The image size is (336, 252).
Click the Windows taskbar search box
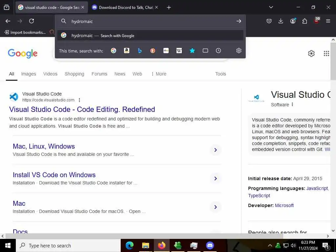[x=68, y=245]
